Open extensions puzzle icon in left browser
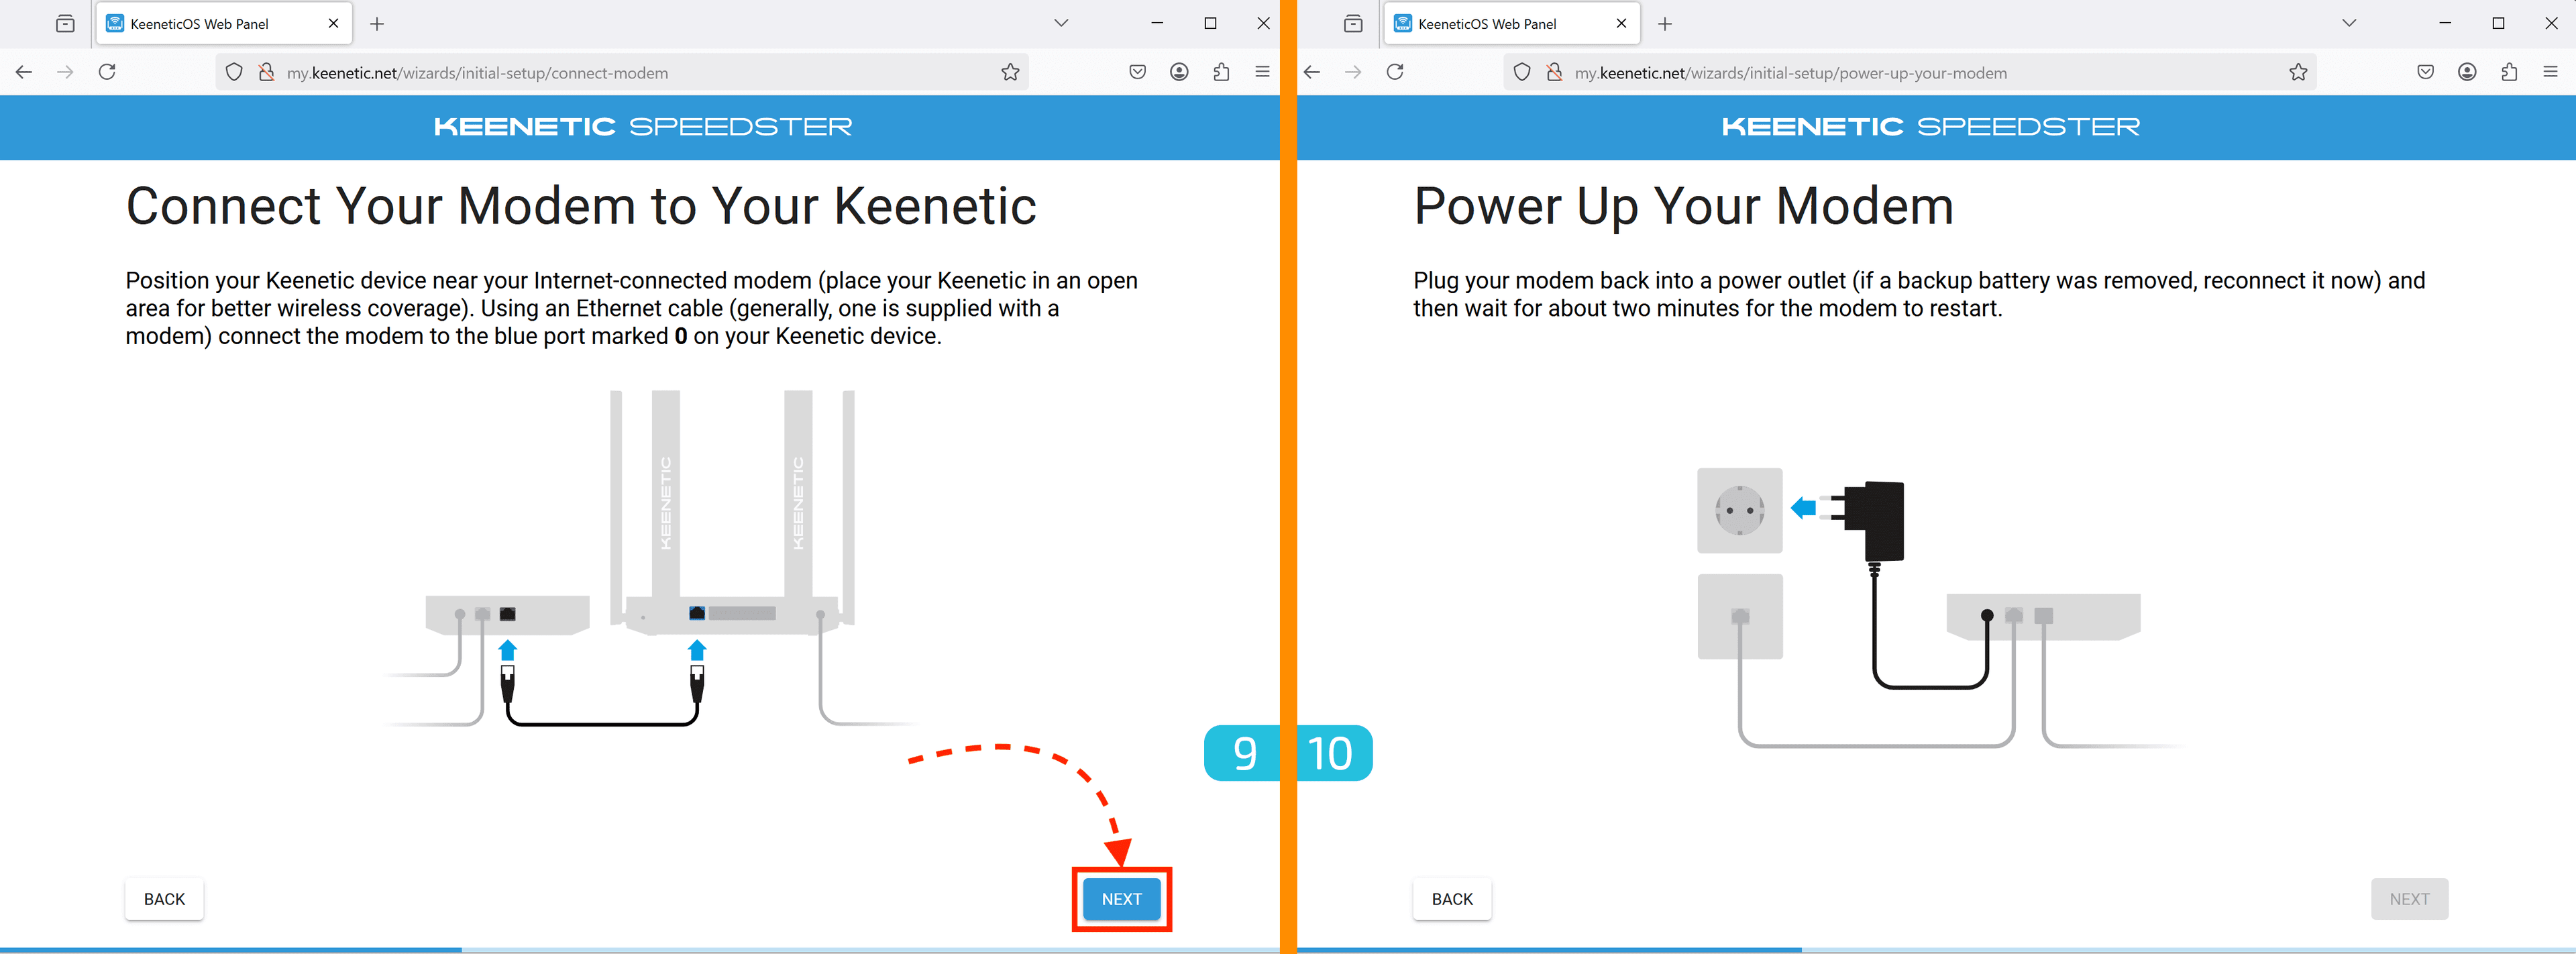The image size is (2576, 954). click(1221, 72)
